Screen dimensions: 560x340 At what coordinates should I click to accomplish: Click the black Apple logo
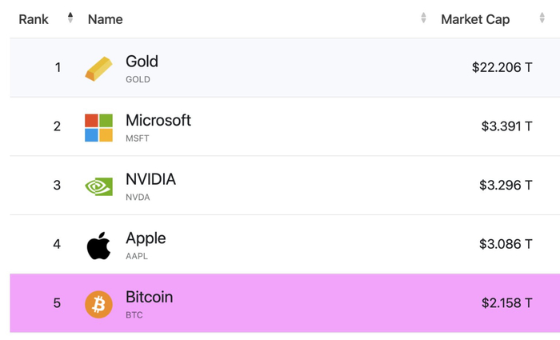click(99, 246)
